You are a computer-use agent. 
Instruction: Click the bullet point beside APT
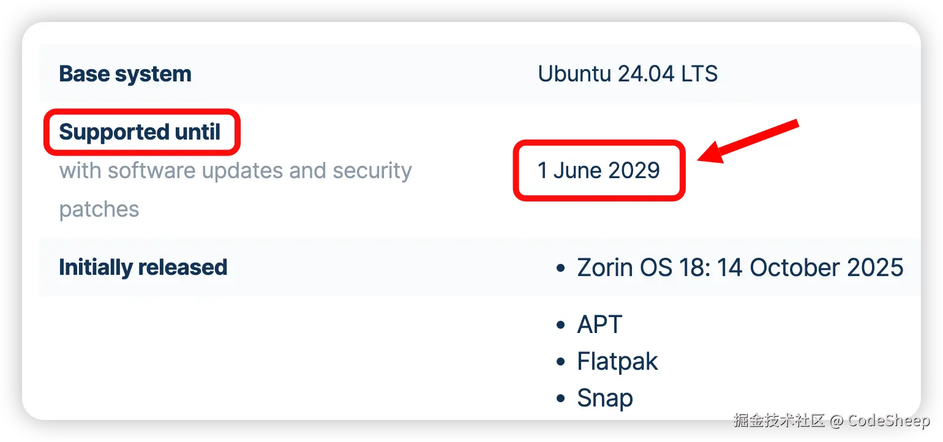(x=560, y=324)
